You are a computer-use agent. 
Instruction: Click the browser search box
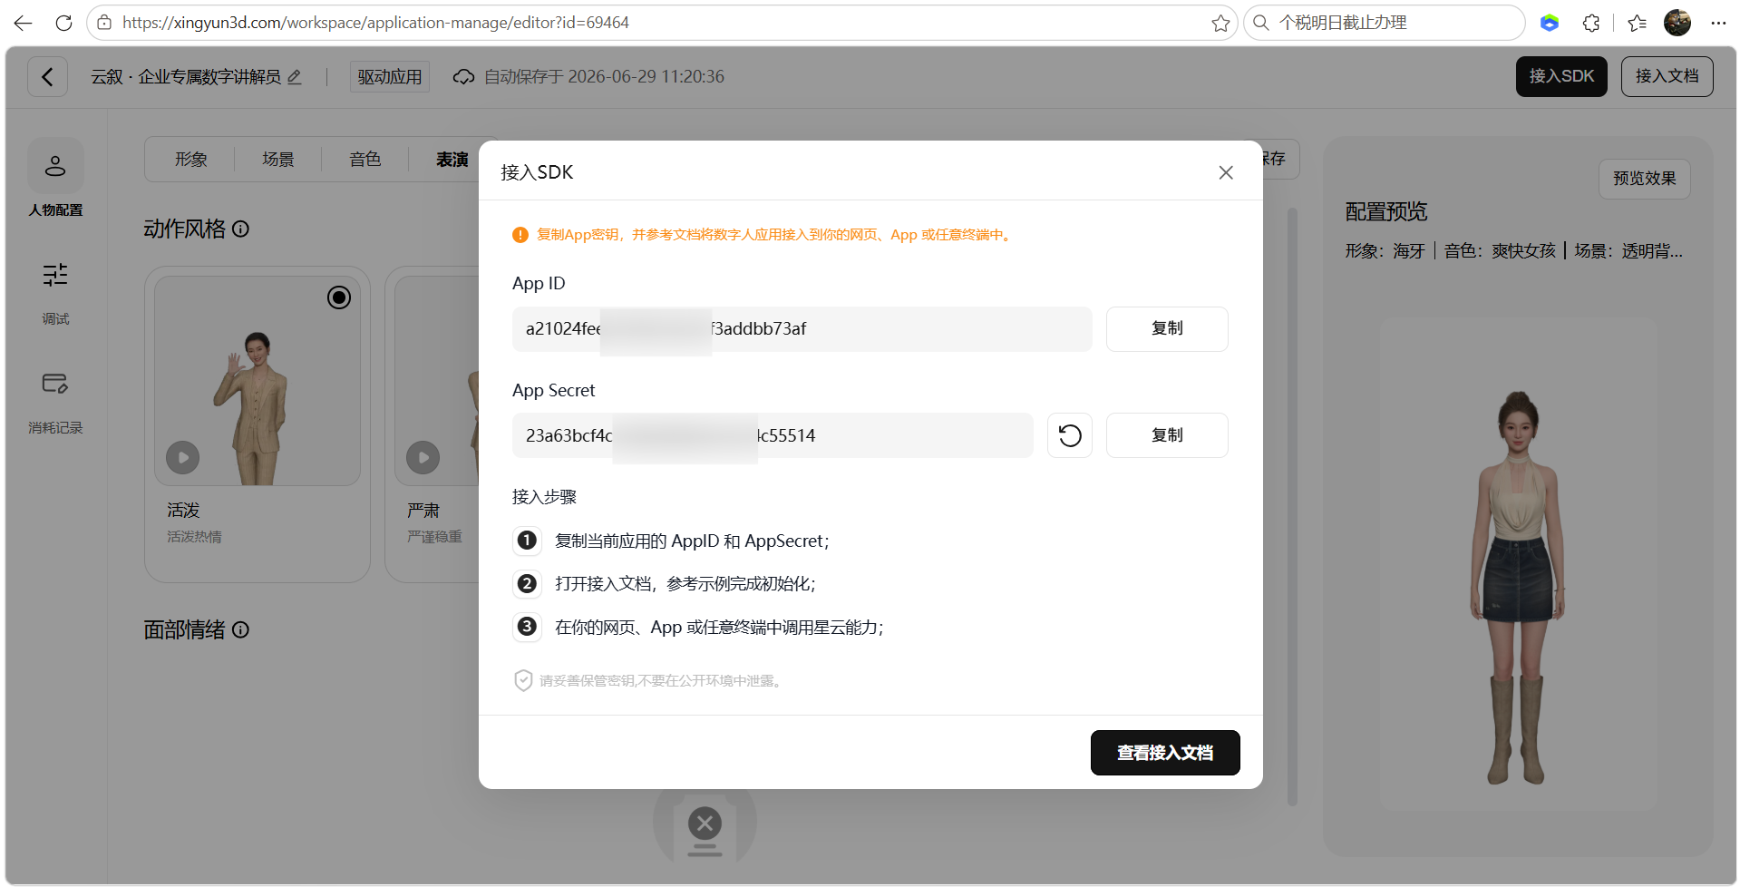tap(1385, 23)
